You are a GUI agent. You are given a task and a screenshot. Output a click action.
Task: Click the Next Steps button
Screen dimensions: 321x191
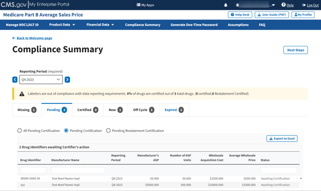point(296,50)
